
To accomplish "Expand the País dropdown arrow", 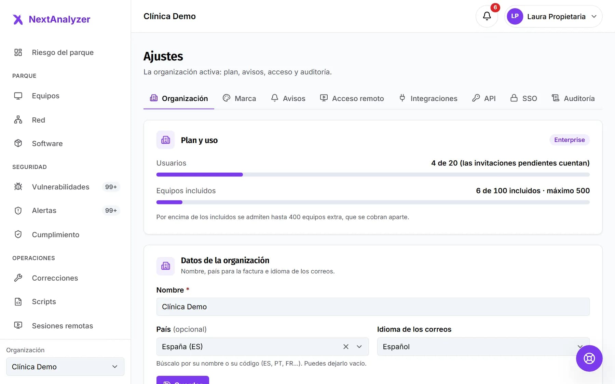I will 359,346.
